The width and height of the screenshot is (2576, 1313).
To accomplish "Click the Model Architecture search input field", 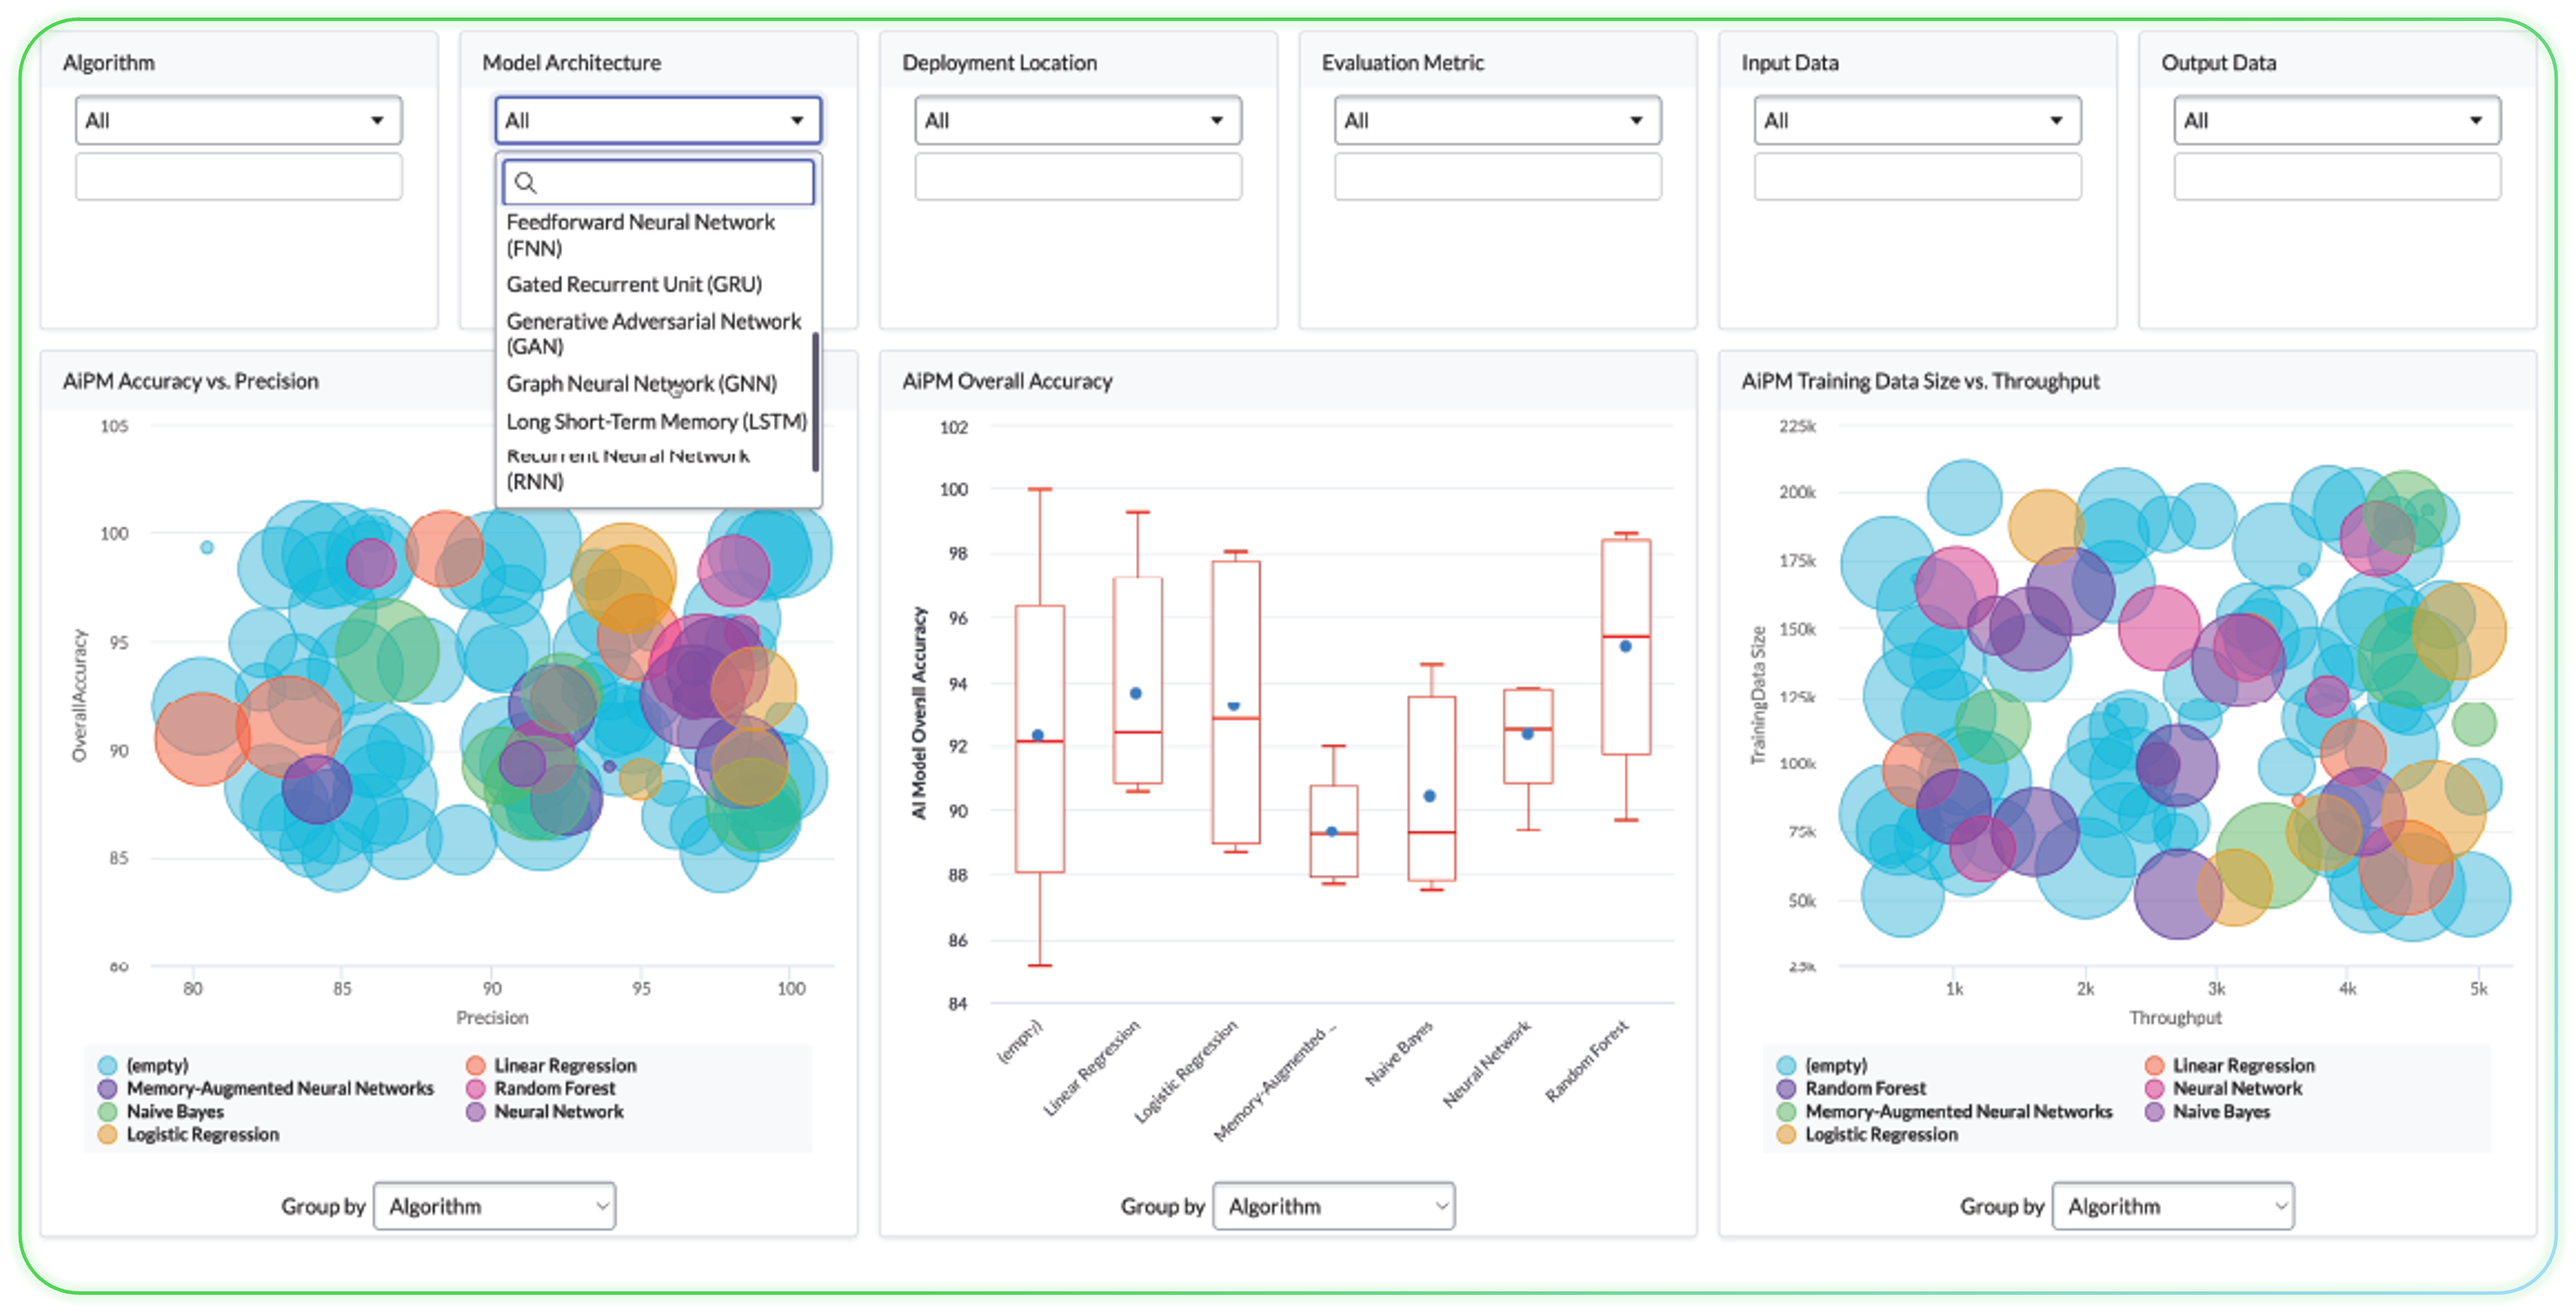I will pyautogui.click(x=670, y=183).
